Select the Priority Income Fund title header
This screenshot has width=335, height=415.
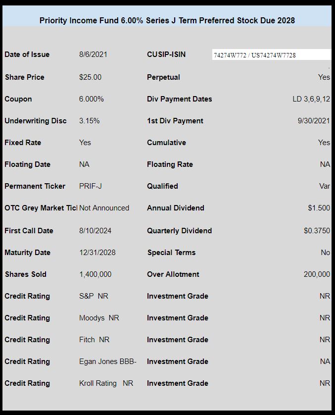(x=167, y=20)
